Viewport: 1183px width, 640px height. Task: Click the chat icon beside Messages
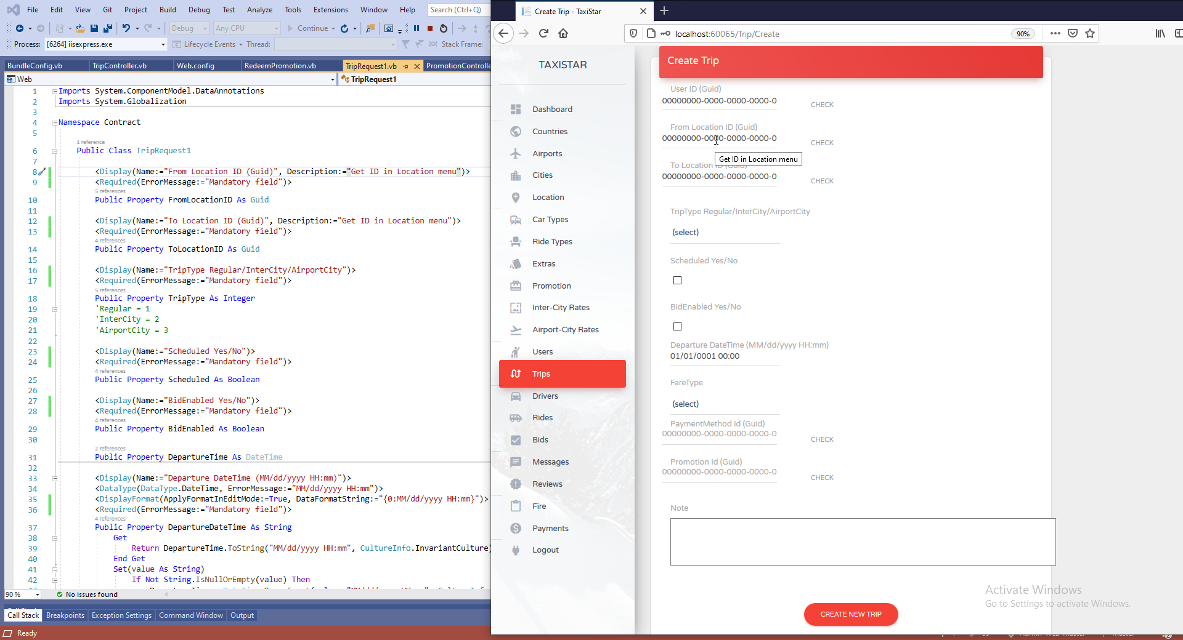(x=516, y=462)
